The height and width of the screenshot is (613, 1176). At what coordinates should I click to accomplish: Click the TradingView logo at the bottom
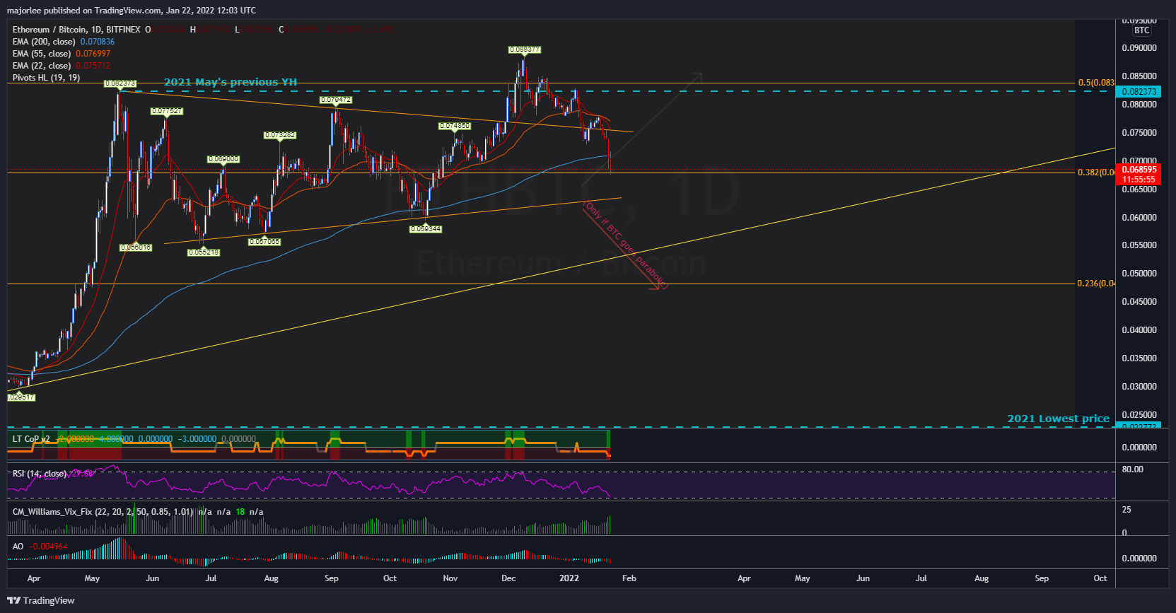point(40,600)
